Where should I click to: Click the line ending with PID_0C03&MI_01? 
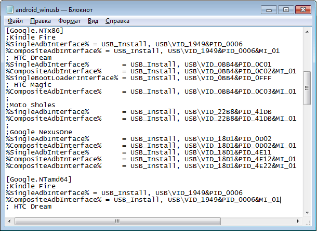coord(151,92)
